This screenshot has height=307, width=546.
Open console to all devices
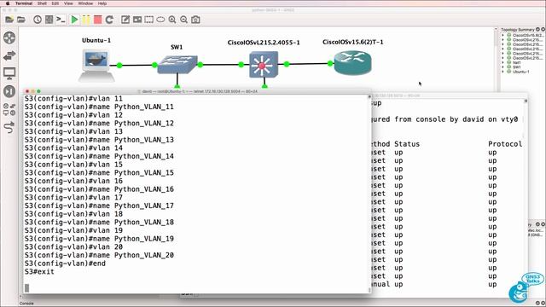click(61, 20)
